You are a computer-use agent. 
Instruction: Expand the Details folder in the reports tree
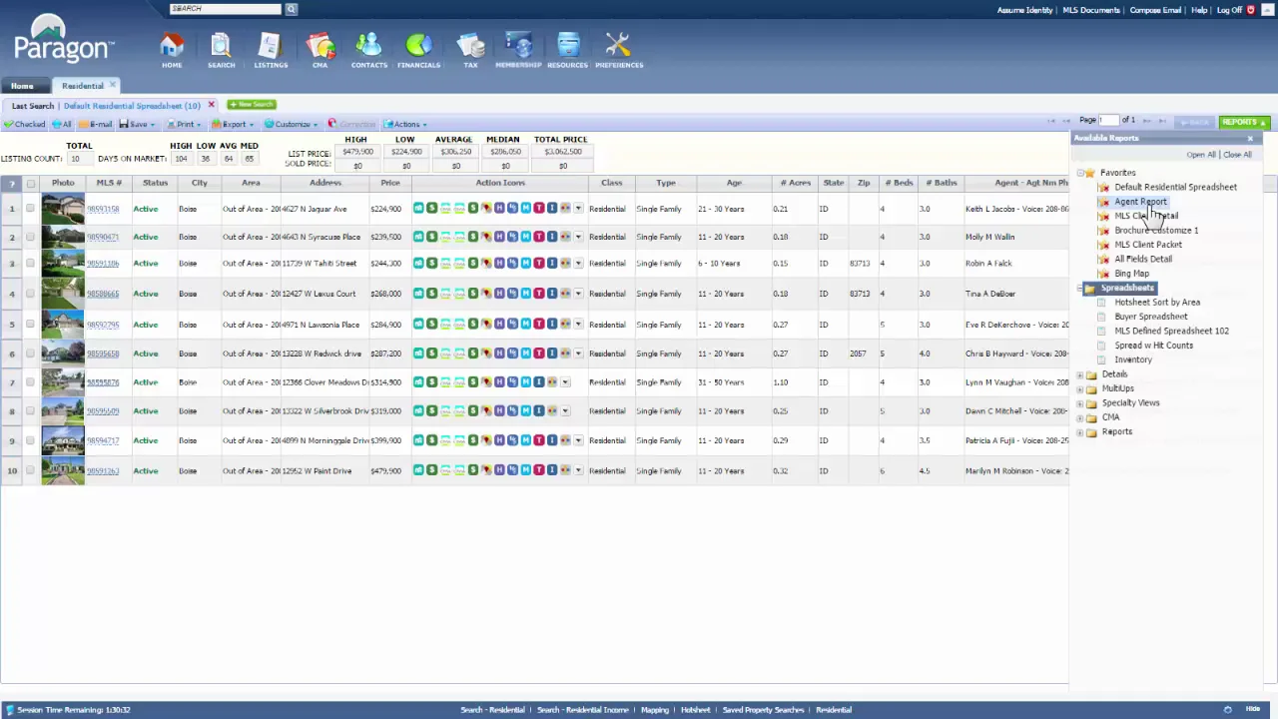(x=1079, y=374)
